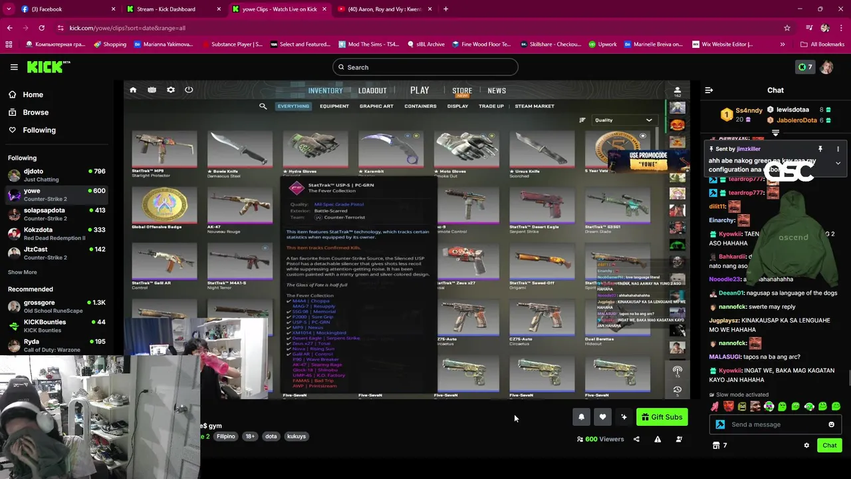Click jimzkiller username in the pinned message
The width and height of the screenshot is (851, 479).
(x=748, y=149)
